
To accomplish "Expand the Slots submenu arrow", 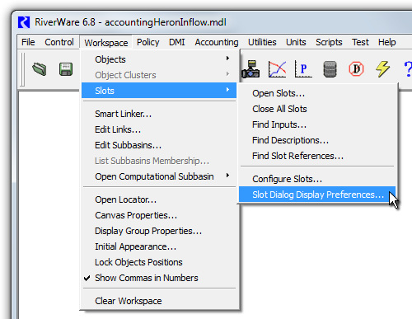I will pyautogui.click(x=227, y=90).
